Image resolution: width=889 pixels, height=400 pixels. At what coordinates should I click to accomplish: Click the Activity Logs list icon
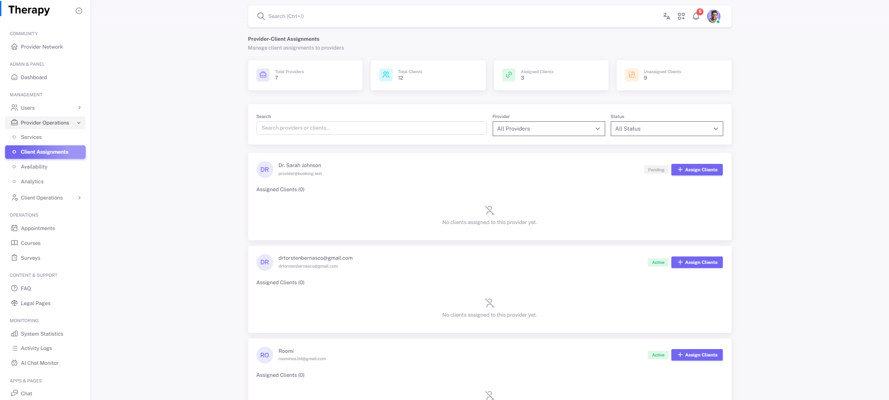14,348
